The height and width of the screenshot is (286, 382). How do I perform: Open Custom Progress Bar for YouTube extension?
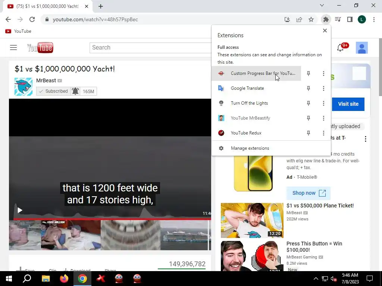click(256, 73)
